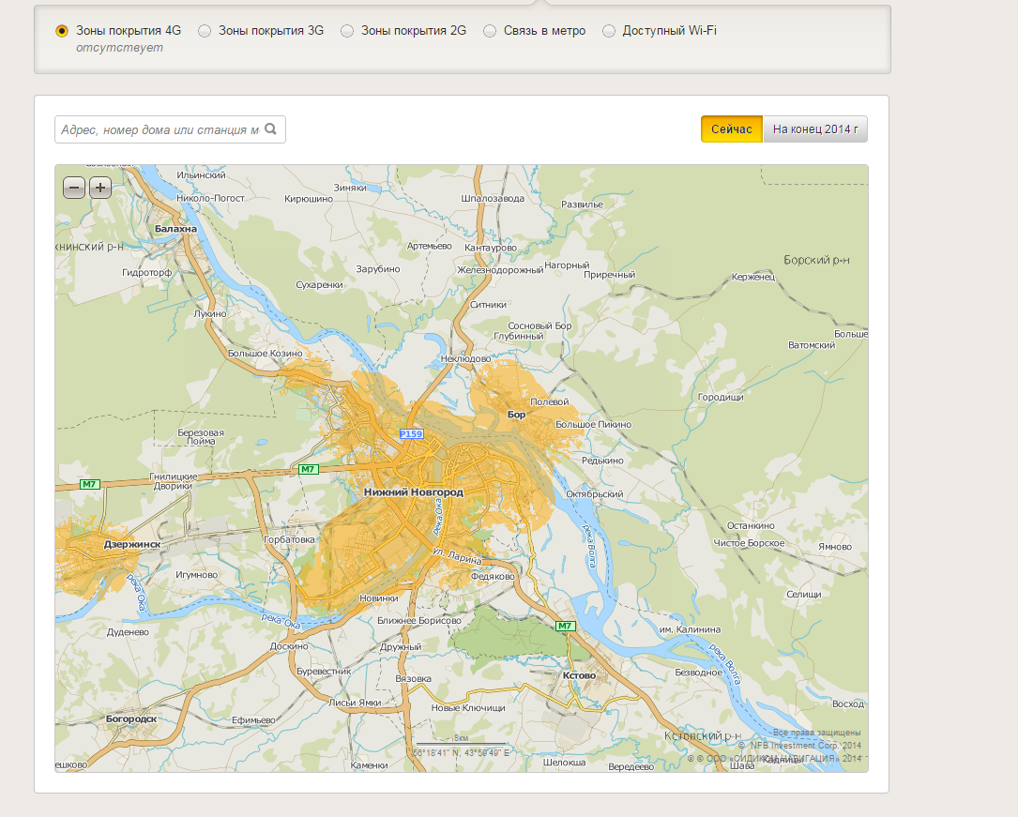Click the 'Борский р-н' district label

[816, 260]
